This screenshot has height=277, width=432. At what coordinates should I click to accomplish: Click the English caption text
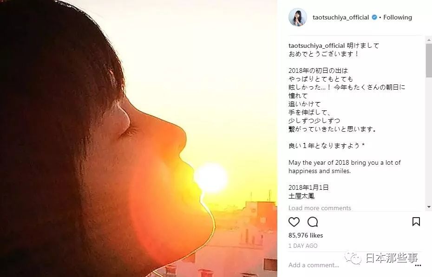coord(344,167)
